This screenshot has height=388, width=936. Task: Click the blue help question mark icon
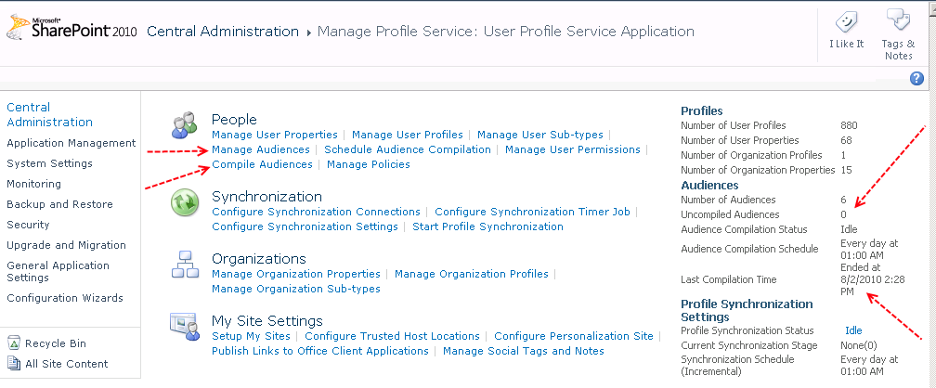[917, 79]
